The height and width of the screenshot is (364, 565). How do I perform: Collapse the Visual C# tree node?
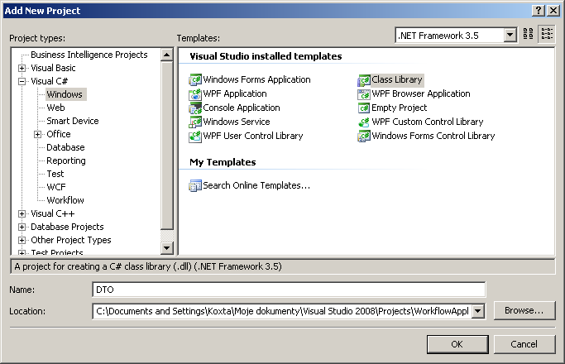tap(22, 81)
